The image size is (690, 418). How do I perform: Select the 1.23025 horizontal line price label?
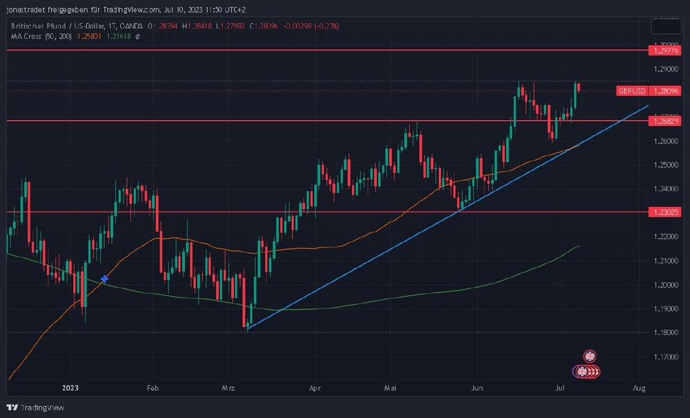(665, 212)
